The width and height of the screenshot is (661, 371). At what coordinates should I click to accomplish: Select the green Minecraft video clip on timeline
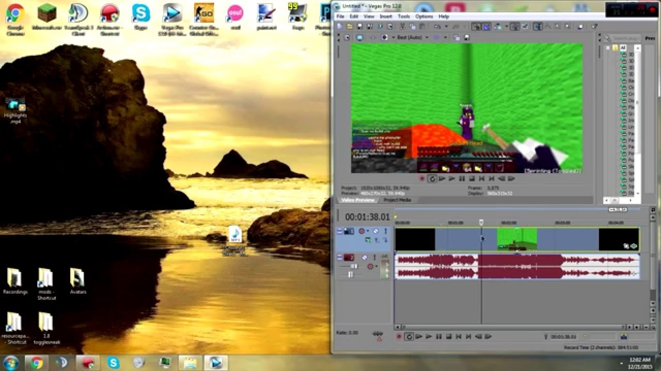pos(517,240)
